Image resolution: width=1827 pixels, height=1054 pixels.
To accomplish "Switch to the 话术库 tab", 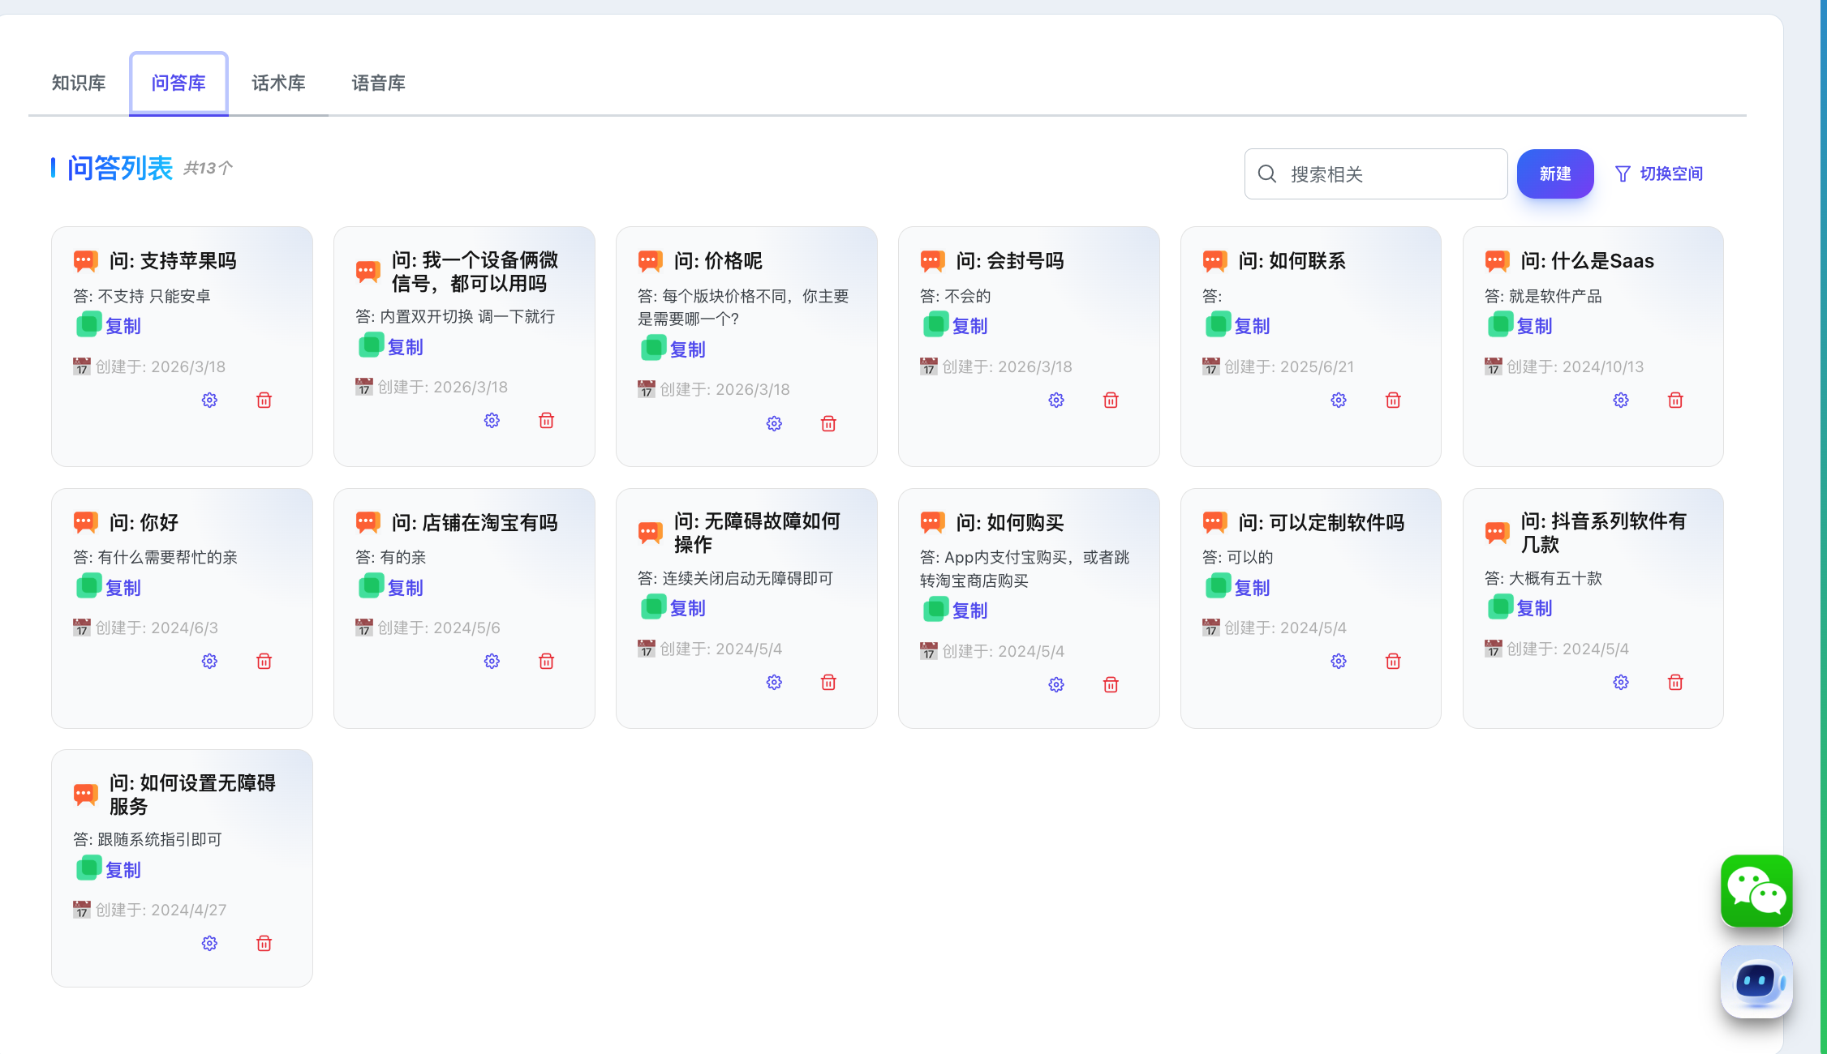I will click(278, 84).
